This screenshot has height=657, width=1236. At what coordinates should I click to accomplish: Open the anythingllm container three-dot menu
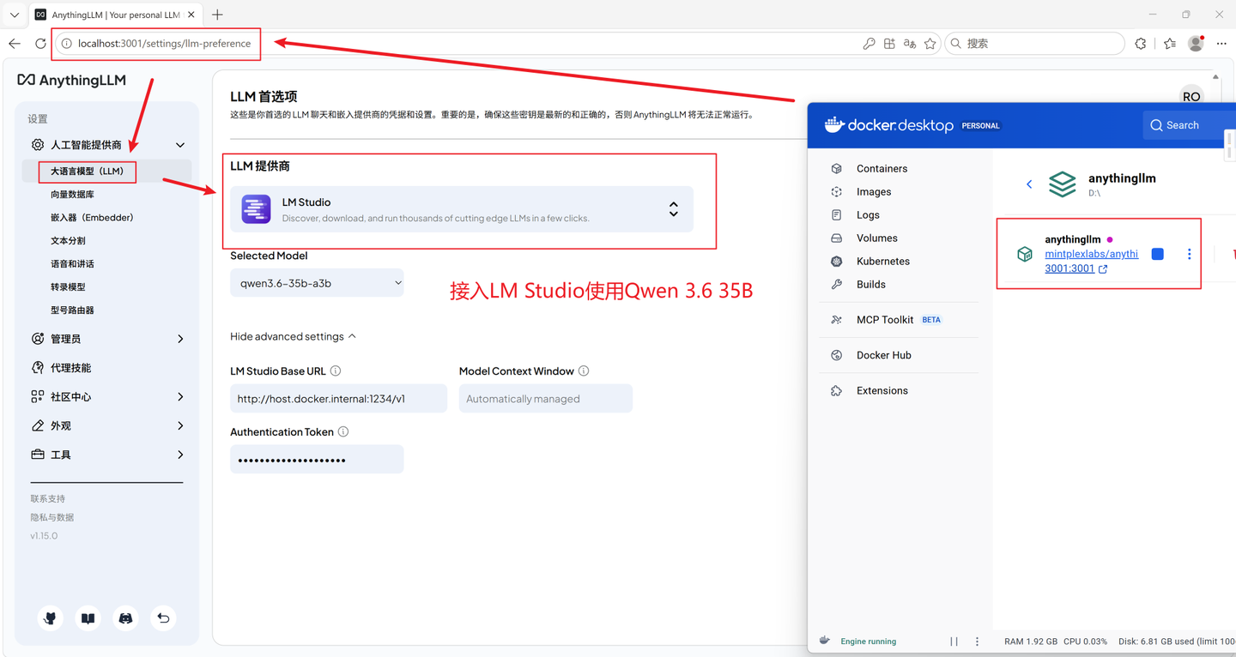[x=1189, y=254]
